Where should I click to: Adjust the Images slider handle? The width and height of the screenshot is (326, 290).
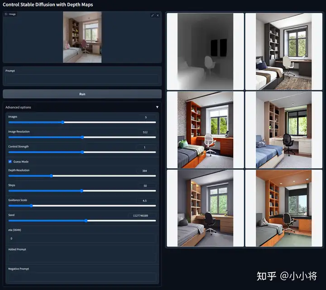pos(63,122)
